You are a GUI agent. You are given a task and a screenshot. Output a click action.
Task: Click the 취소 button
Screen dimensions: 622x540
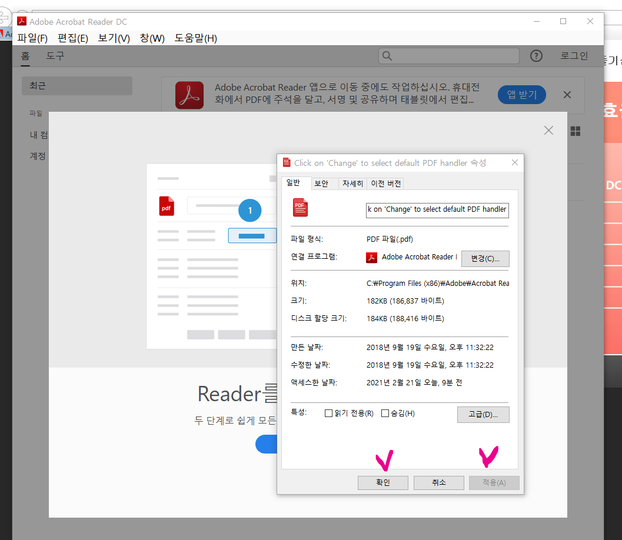pos(439,482)
